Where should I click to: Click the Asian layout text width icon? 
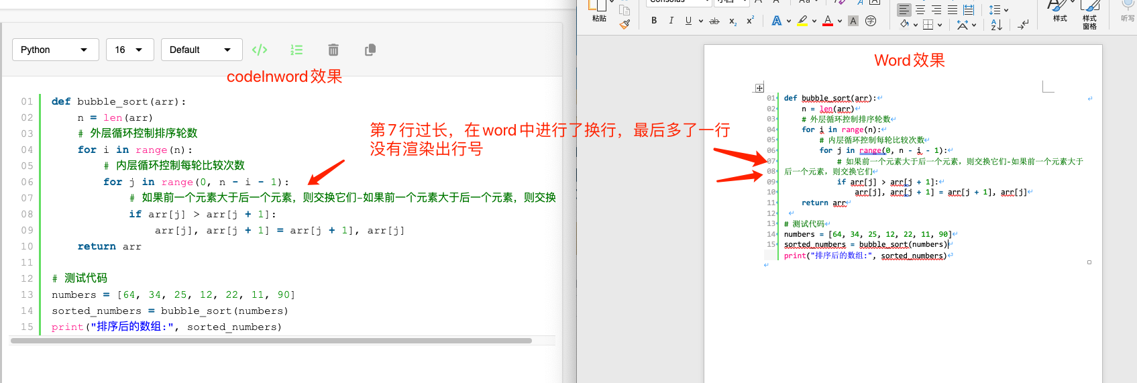pos(963,25)
